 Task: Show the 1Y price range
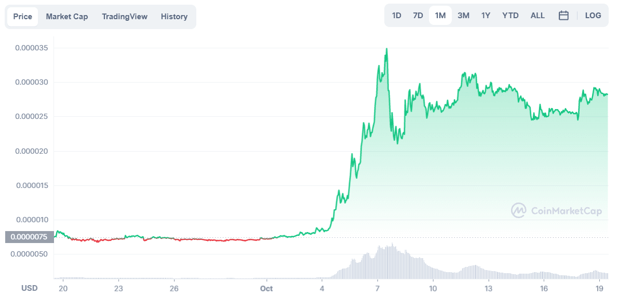pyautogui.click(x=486, y=16)
